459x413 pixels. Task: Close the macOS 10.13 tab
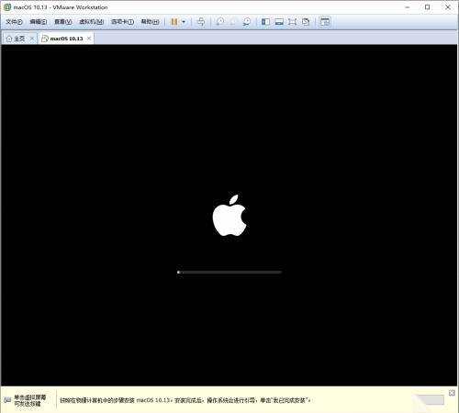[89, 39]
